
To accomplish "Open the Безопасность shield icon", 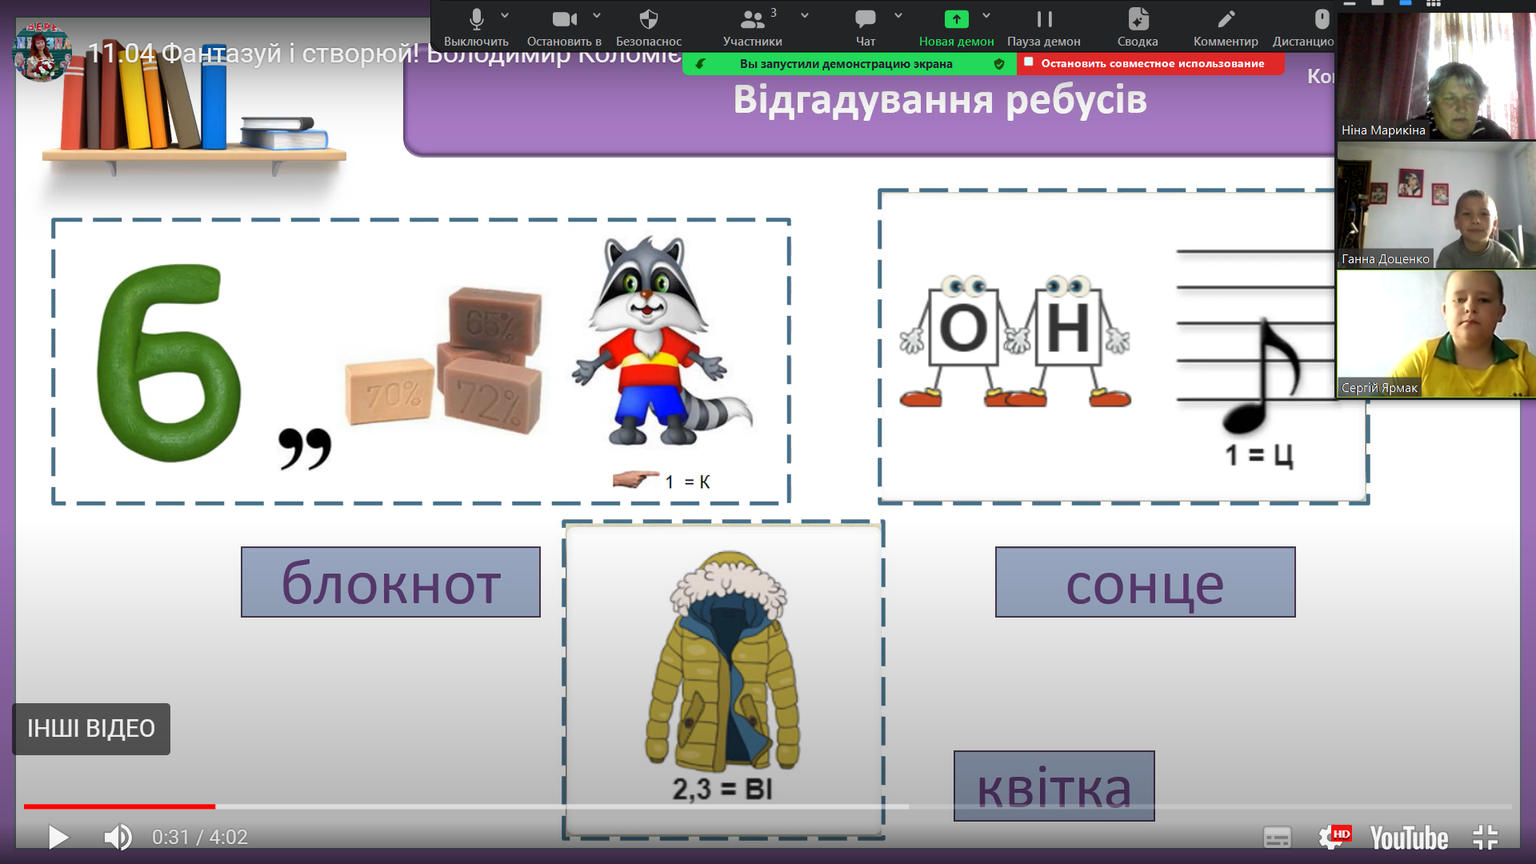I will (649, 19).
